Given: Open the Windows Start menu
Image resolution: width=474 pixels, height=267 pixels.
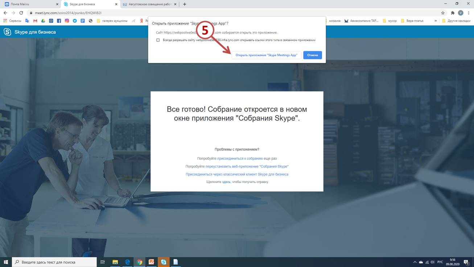Looking at the screenshot, I should pyautogui.click(x=6, y=262).
